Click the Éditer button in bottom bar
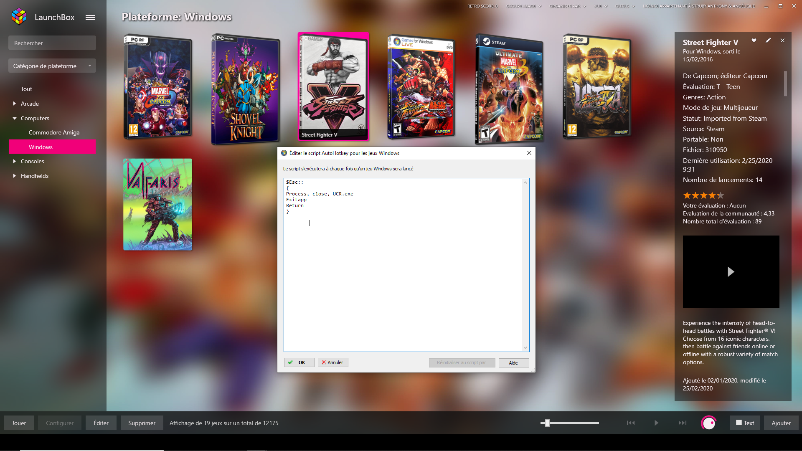802x451 pixels. pos(101,423)
